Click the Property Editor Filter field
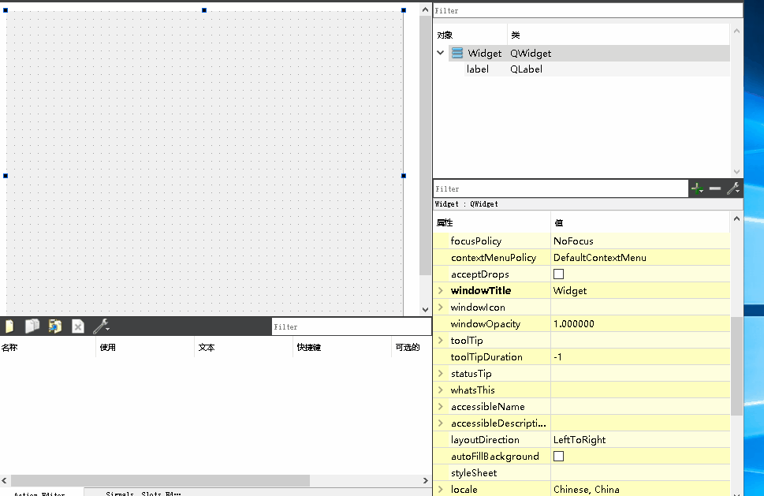 coord(561,189)
